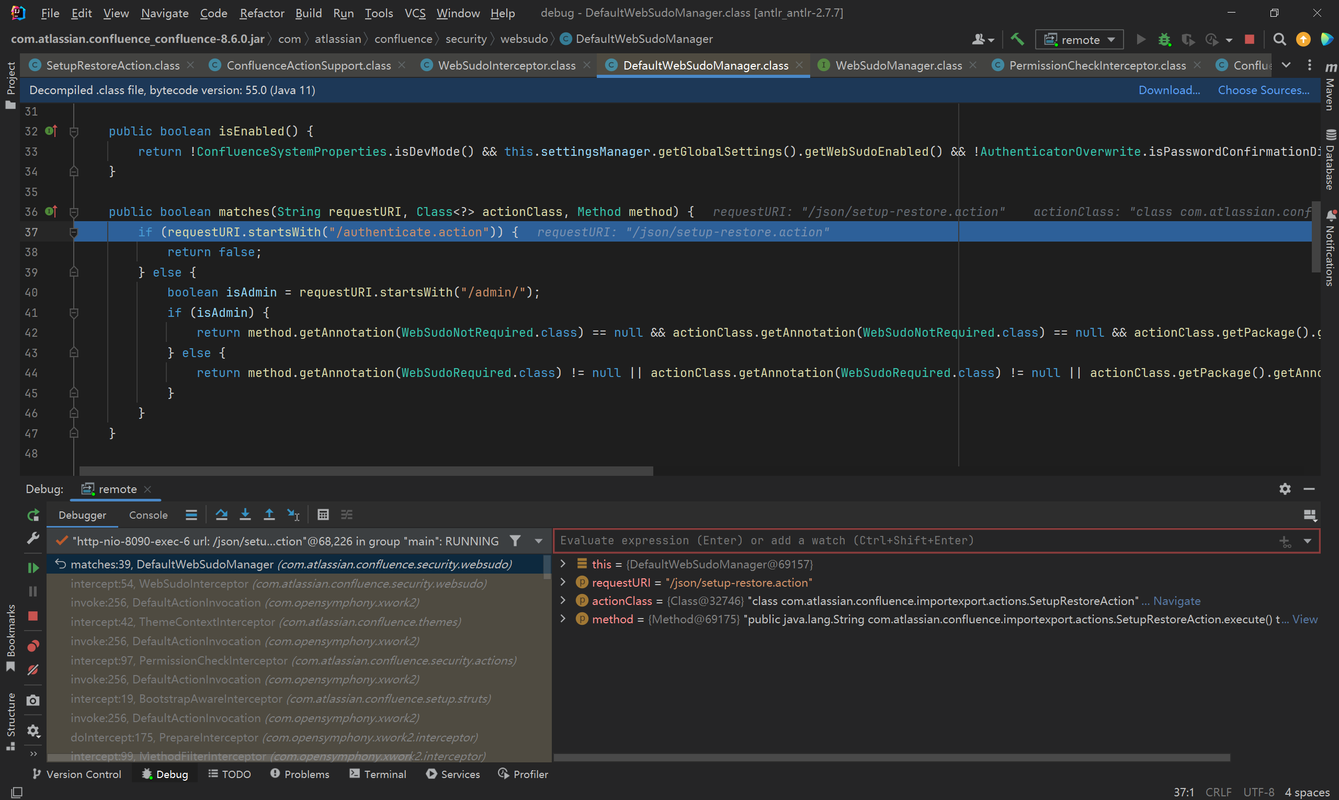Open the remote run configuration dropdown
Viewport: 1339px width, 800px height.
click(1079, 39)
